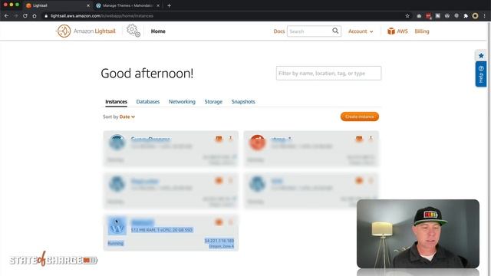Screen dimensions: 491x276
Task: Select the Instances tab
Action: 116,102
